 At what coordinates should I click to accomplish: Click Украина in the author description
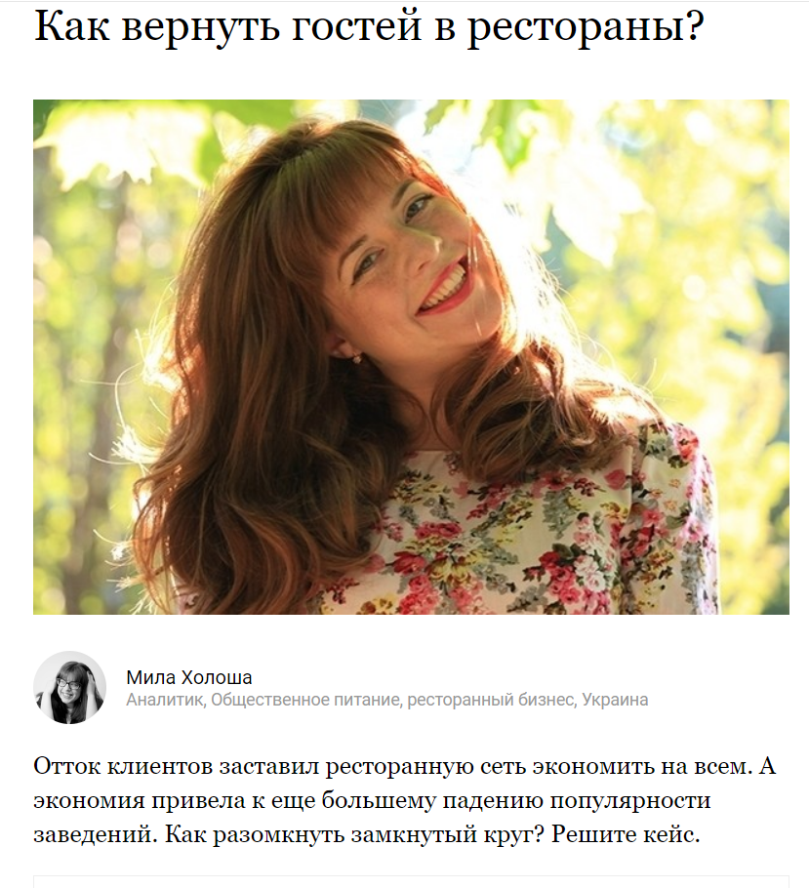click(x=615, y=700)
